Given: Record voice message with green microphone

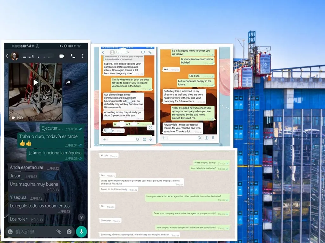Looking at the screenshot, I should pos(81,232).
